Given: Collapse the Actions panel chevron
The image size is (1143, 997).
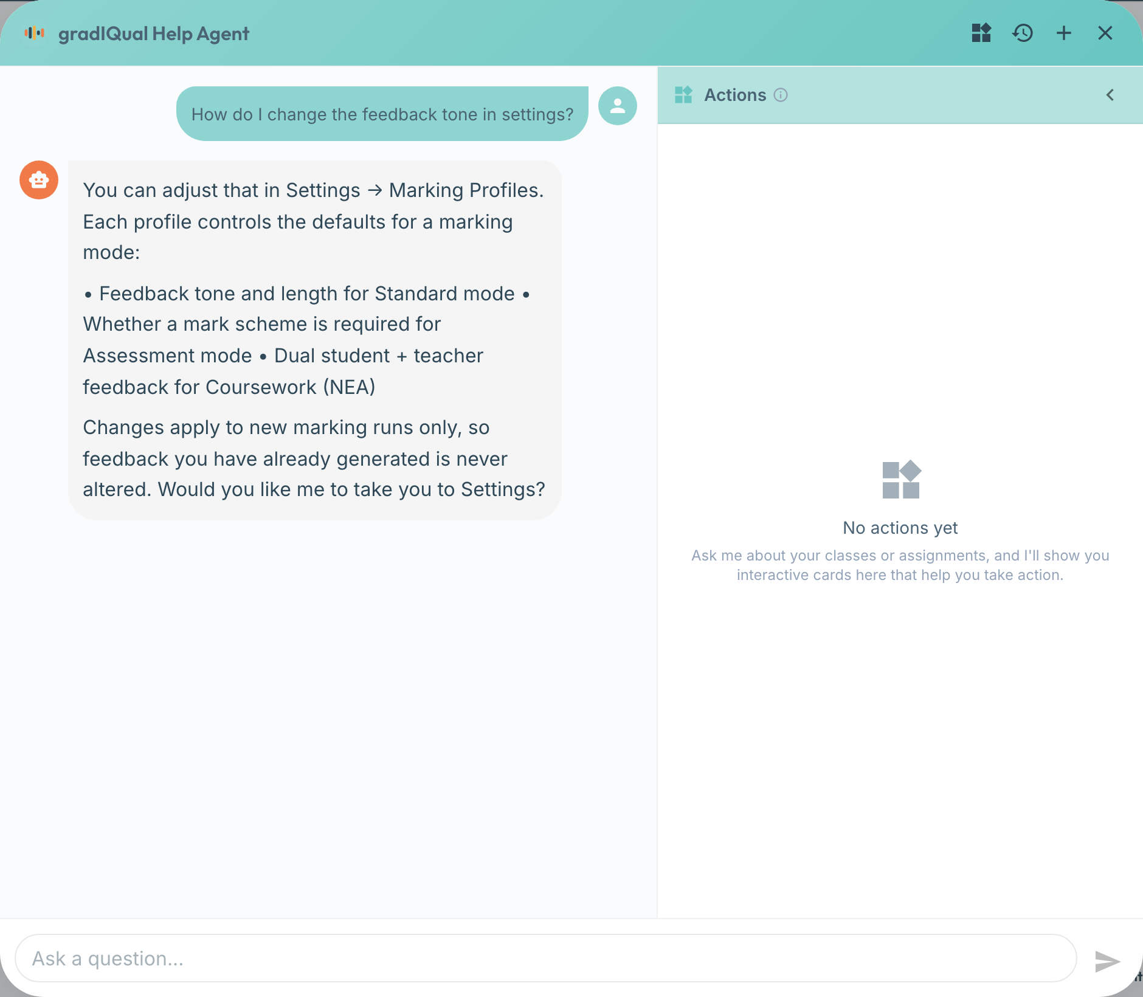Looking at the screenshot, I should pyautogui.click(x=1110, y=95).
